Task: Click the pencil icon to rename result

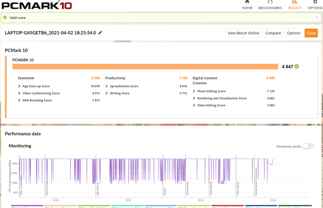Action: pyautogui.click(x=100, y=33)
